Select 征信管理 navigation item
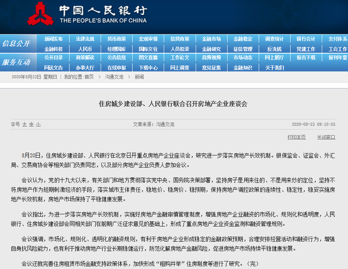This screenshot has width=348, height=269. coord(243,49)
